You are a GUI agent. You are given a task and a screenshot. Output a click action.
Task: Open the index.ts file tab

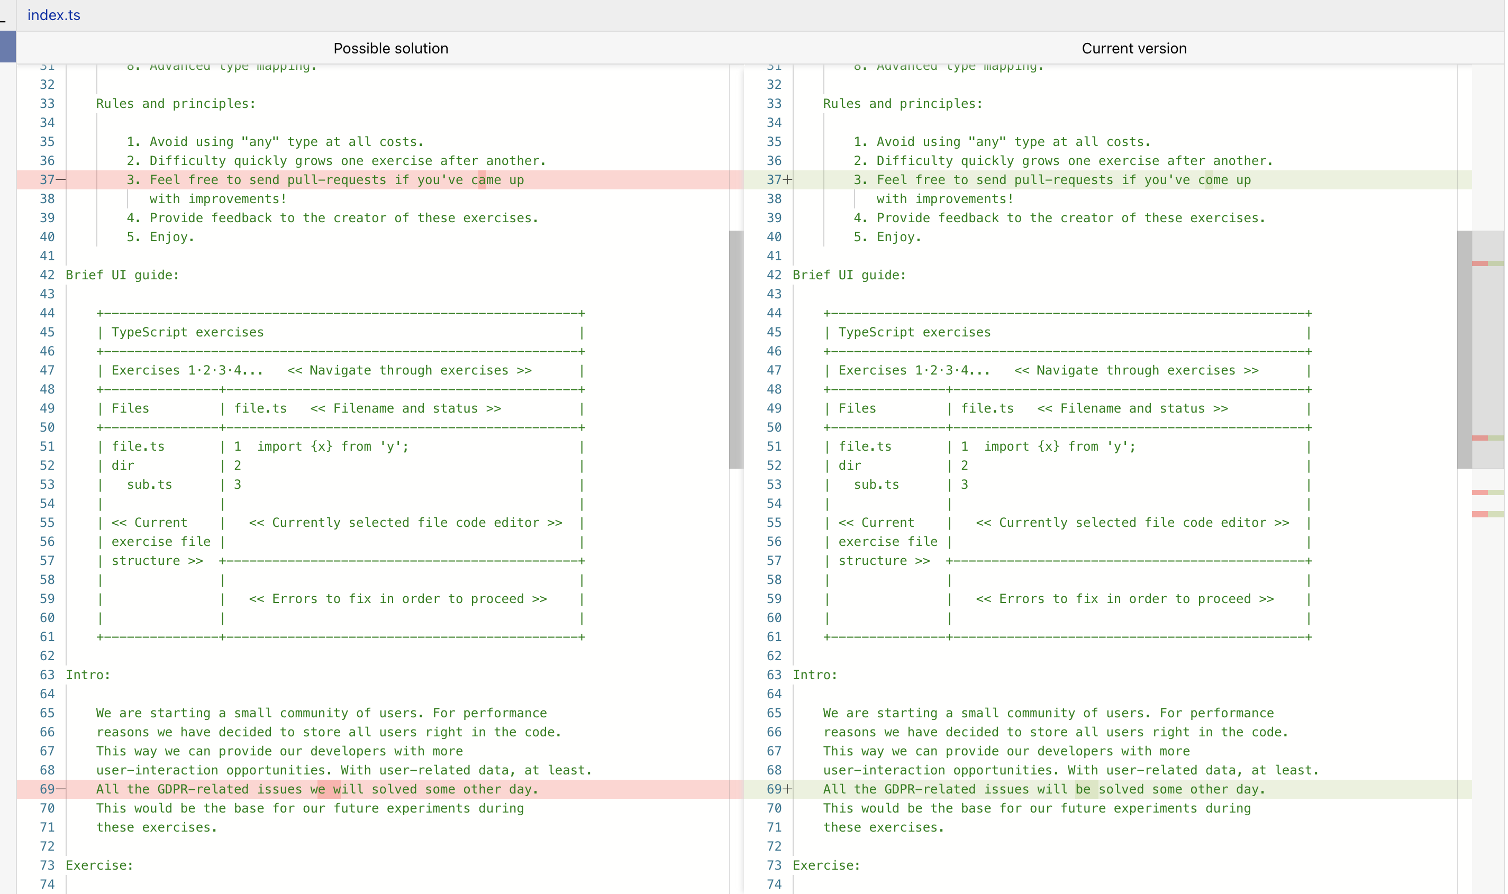click(x=53, y=15)
